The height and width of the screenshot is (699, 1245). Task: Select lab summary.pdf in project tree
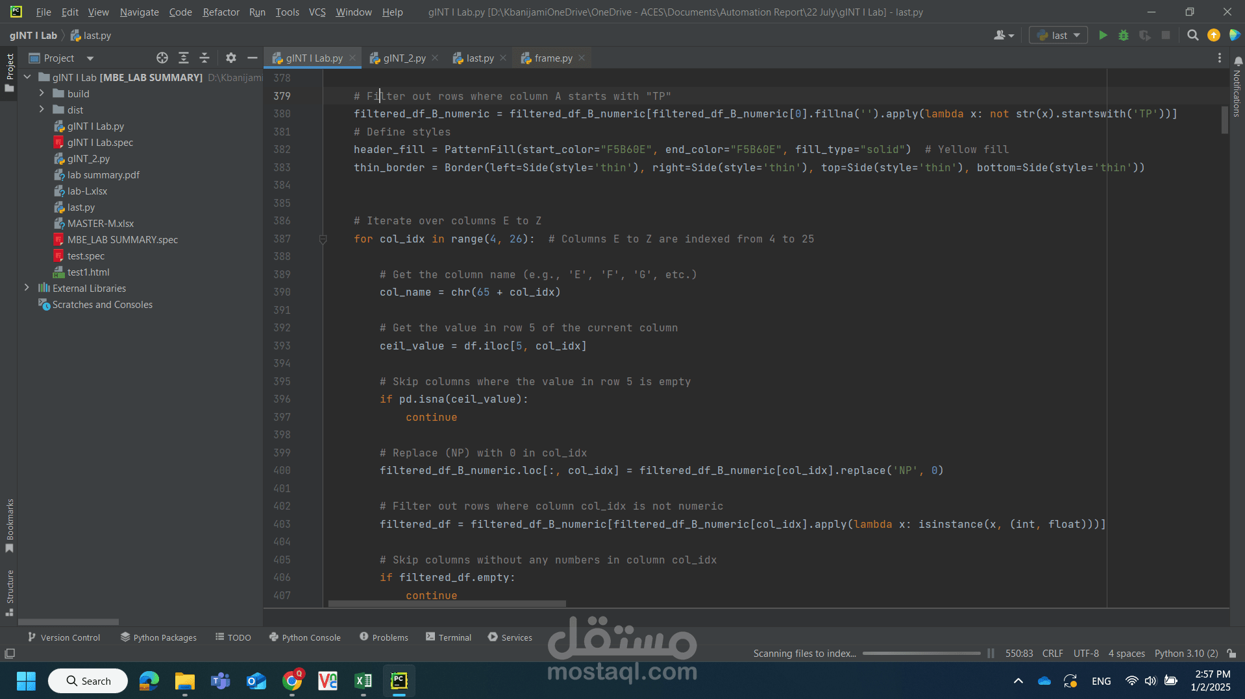click(x=103, y=174)
